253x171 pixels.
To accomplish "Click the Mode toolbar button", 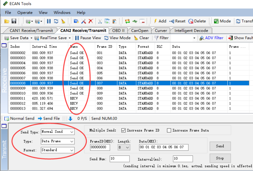I will pos(222,21).
